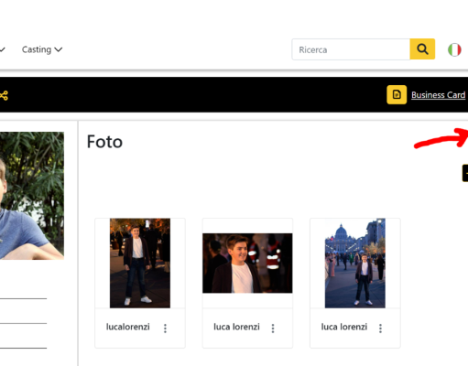Click the Foto section heading
Viewport: 468px width, 366px height.
(104, 142)
